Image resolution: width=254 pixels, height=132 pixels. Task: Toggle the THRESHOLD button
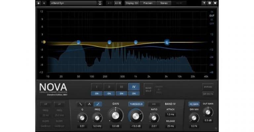tap(136, 104)
